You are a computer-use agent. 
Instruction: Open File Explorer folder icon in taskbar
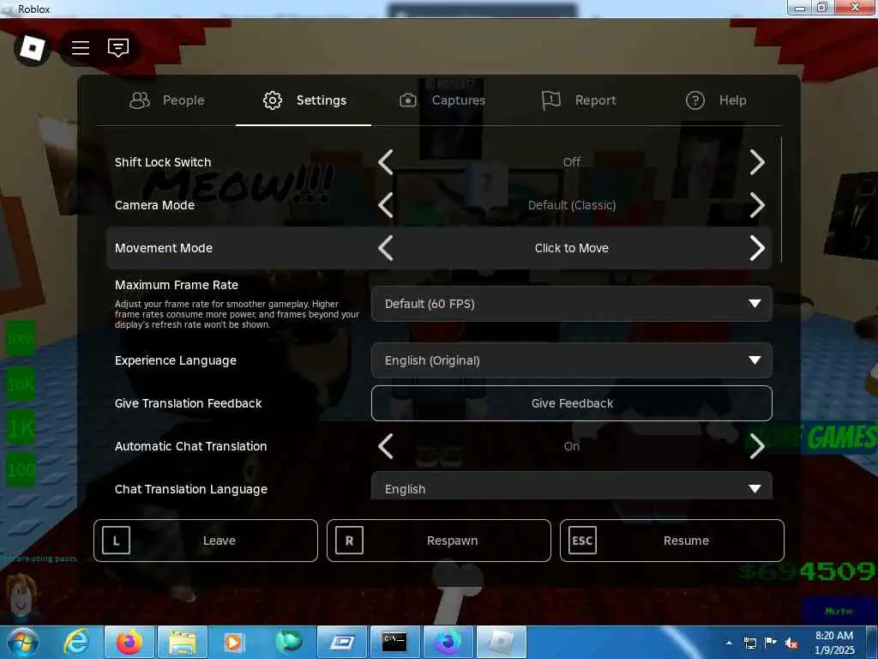pyautogui.click(x=183, y=642)
